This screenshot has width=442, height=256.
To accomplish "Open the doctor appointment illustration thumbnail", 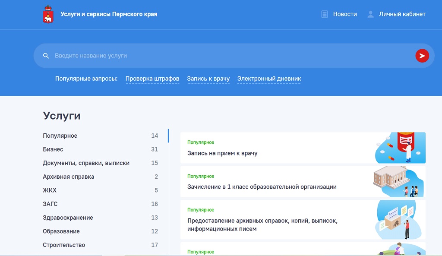I will [x=400, y=148].
